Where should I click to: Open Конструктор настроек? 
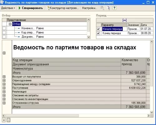[63, 8]
